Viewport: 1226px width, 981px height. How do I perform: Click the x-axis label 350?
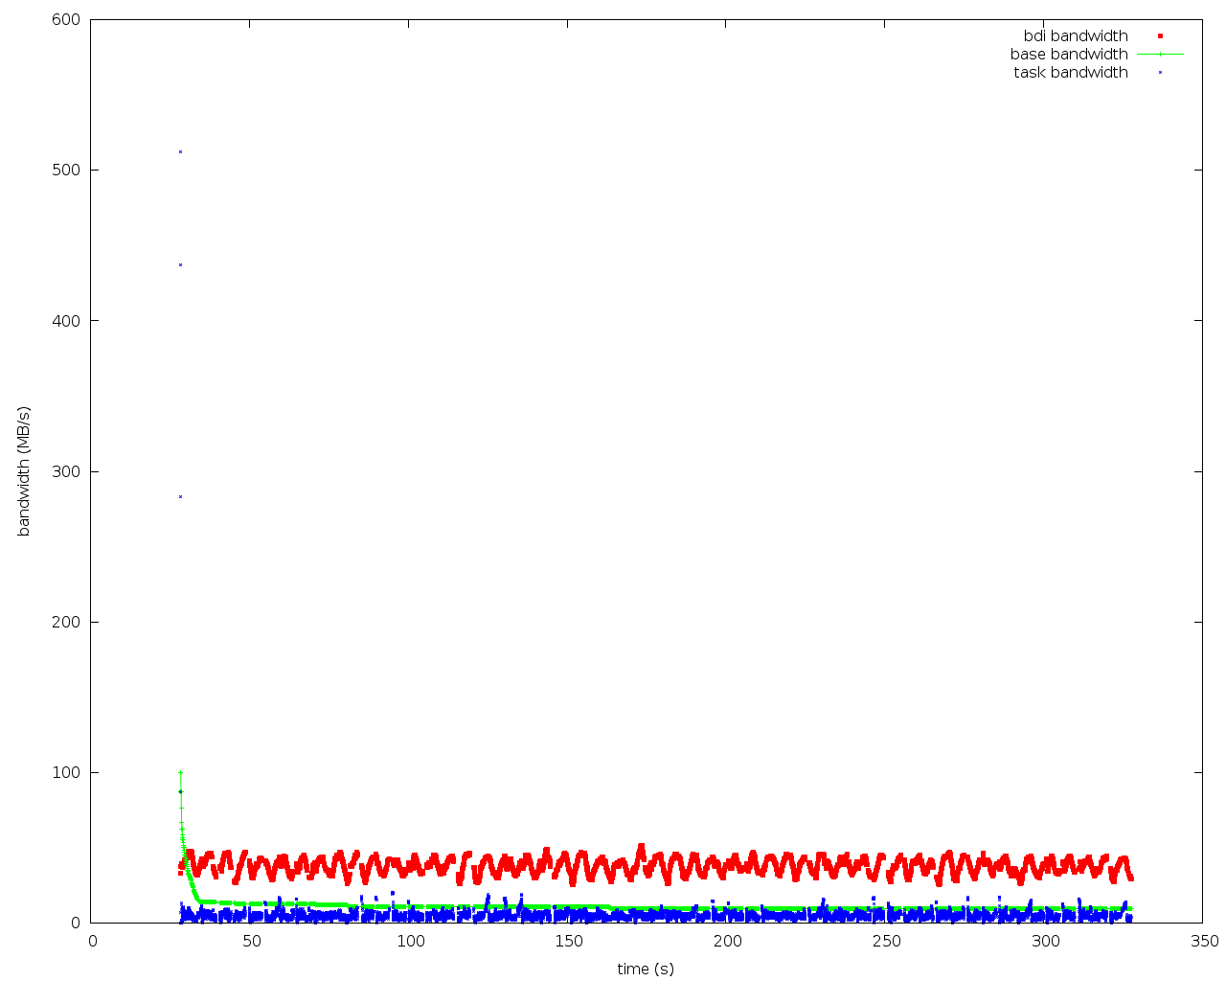1205,941
